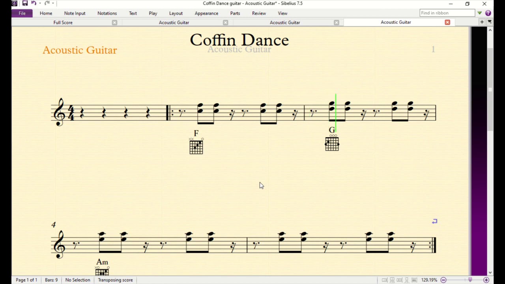Open the Text ribbon tab
Viewport: 505px width, 284px height.
click(133, 13)
